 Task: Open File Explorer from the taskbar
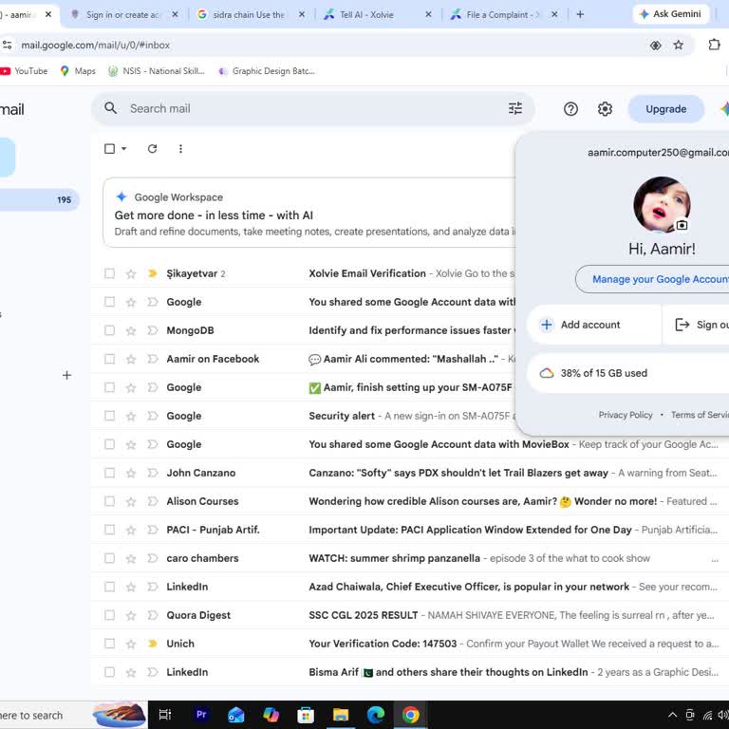341,715
